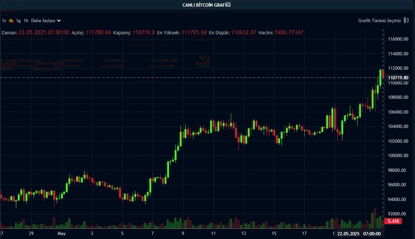The width and height of the screenshot is (415, 239).
Task: Click date 11 on the time axis
Action: point(213,233)
